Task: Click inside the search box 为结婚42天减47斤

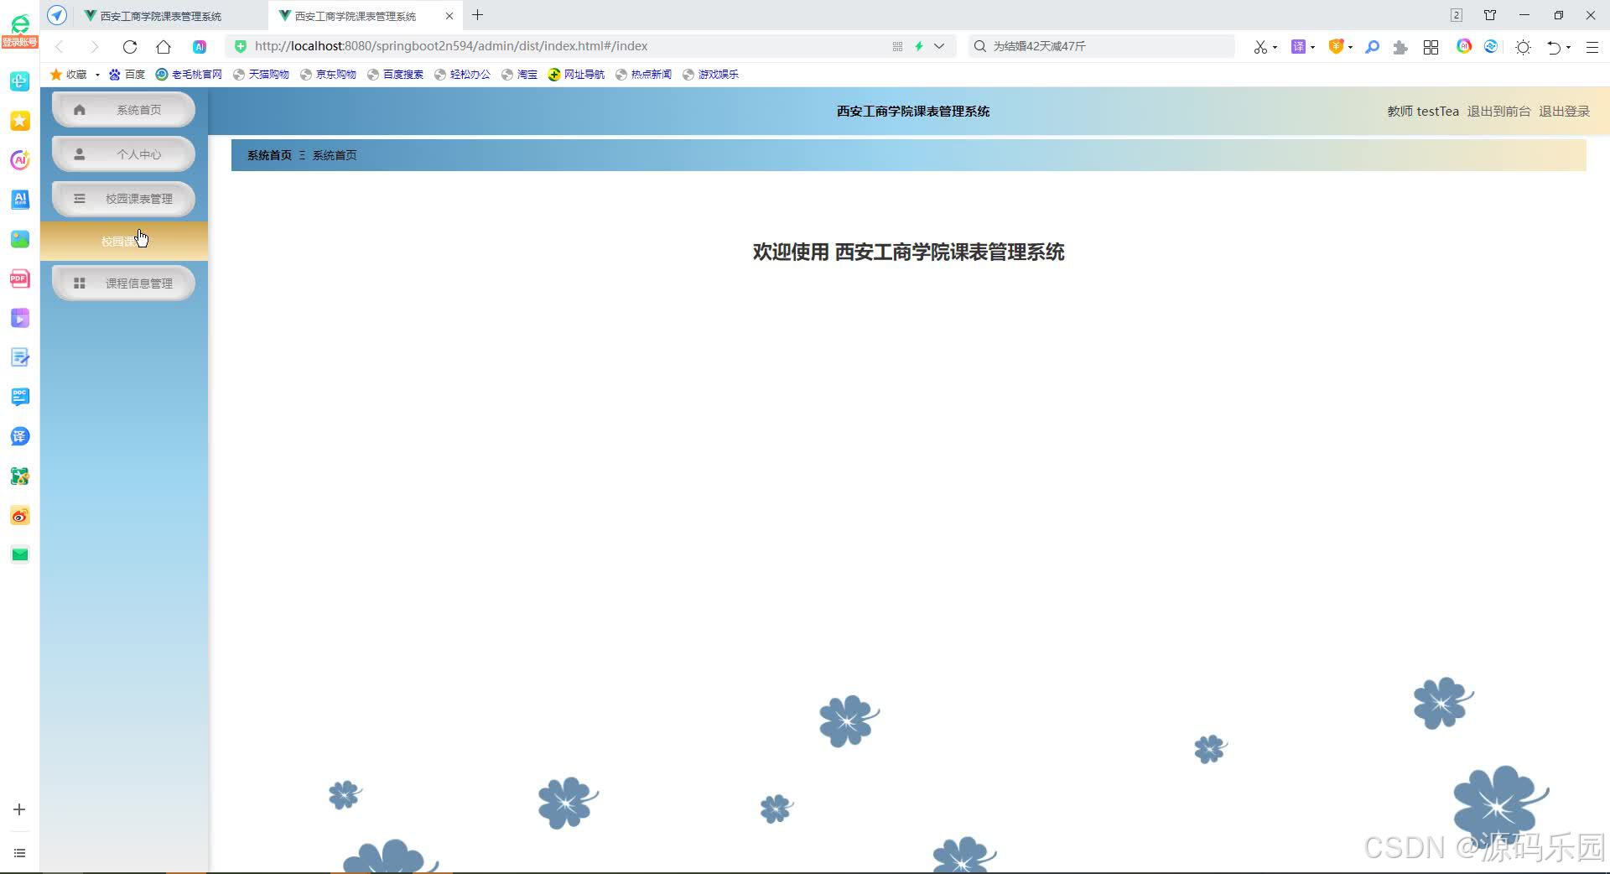Action: 1098,46
